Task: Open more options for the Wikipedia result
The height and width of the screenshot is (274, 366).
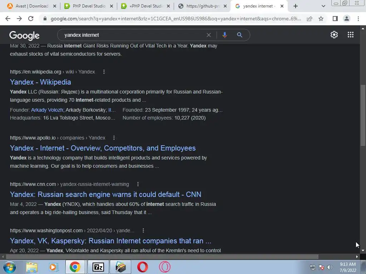Action: [x=104, y=72]
